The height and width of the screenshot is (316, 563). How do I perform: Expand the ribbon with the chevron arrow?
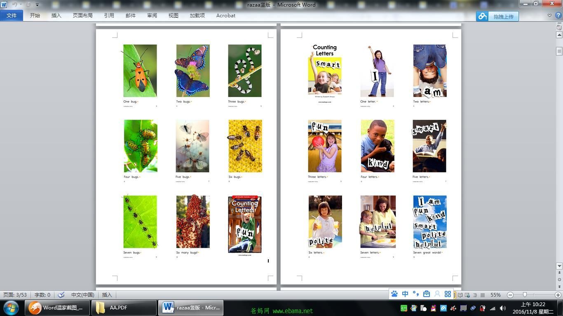point(549,16)
